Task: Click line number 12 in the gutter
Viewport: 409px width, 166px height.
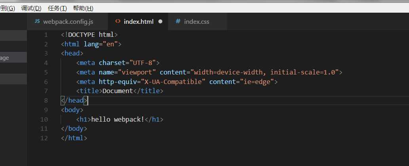Action: coord(44,138)
